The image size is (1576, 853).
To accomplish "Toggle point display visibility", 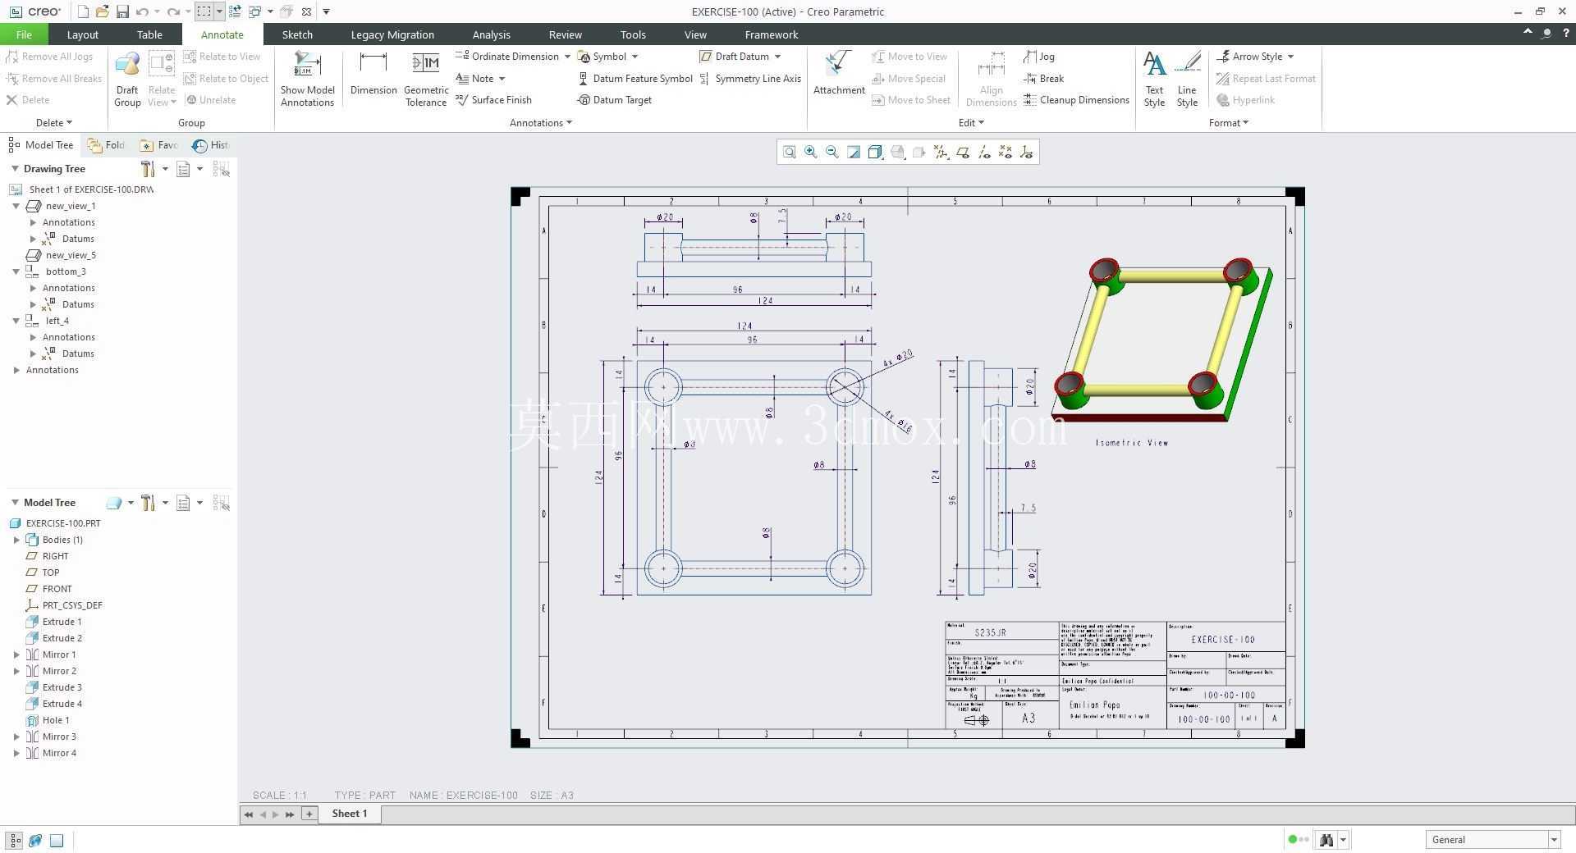I will 1006,152.
